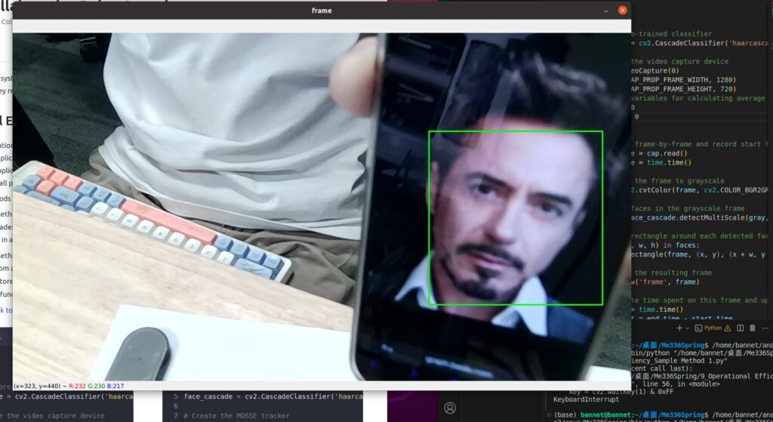This screenshot has height=422, width=773.
Task: Click 'KeyboardInterrupt' in the terminal output
Action: click(x=586, y=399)
